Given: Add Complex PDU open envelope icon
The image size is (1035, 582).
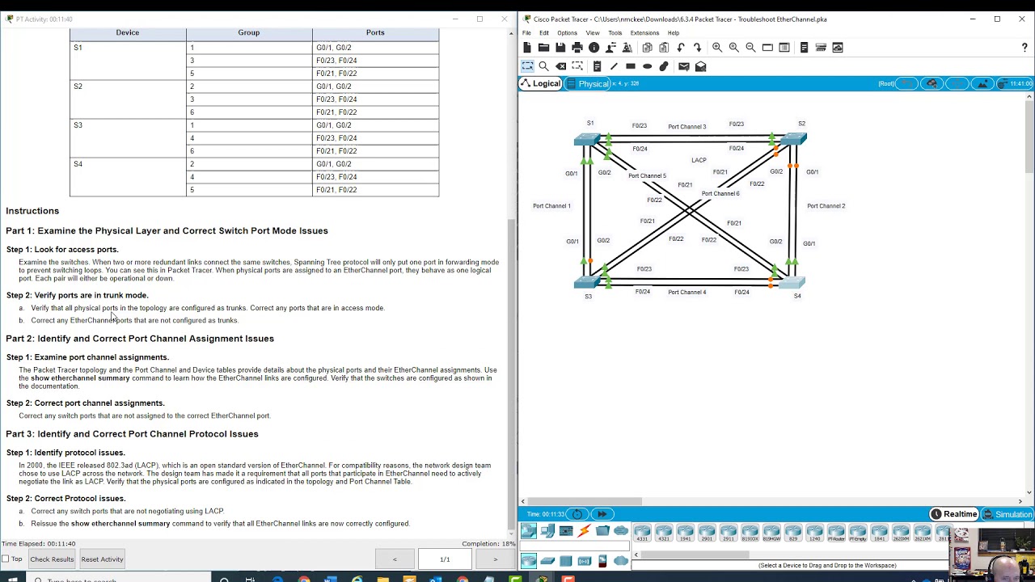Looking at the screenshot, I should [701, 66].
